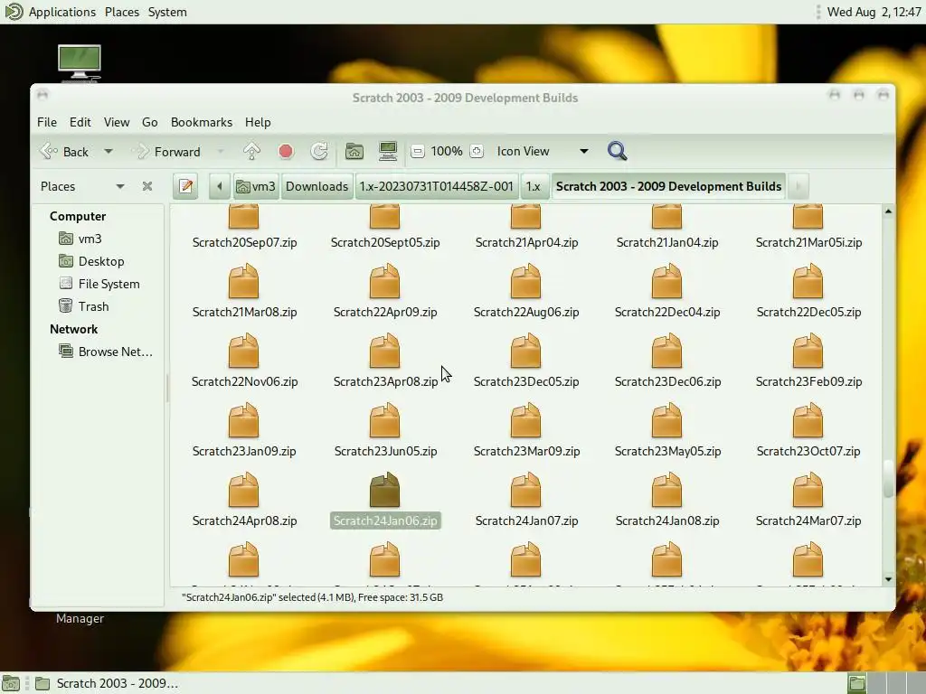
Task: Select the Scratch23Jun05.zip archive icon
Action: coord(385,421)
